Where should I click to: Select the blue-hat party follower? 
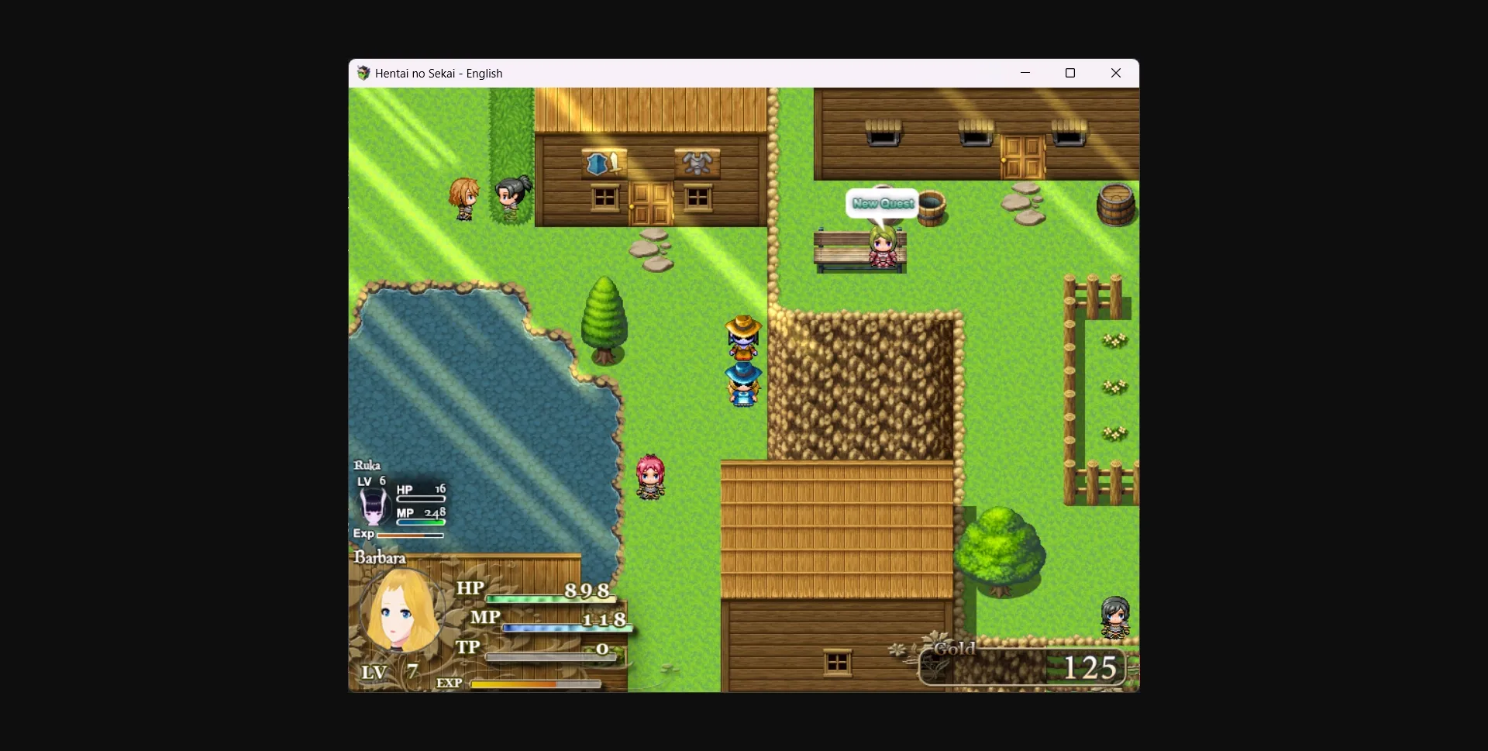(743, 384)
